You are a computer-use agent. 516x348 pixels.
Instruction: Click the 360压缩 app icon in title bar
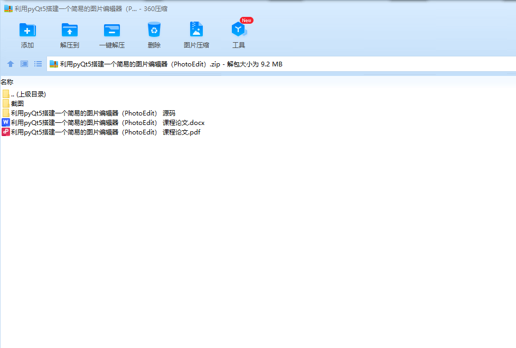(x=8, y=8)
